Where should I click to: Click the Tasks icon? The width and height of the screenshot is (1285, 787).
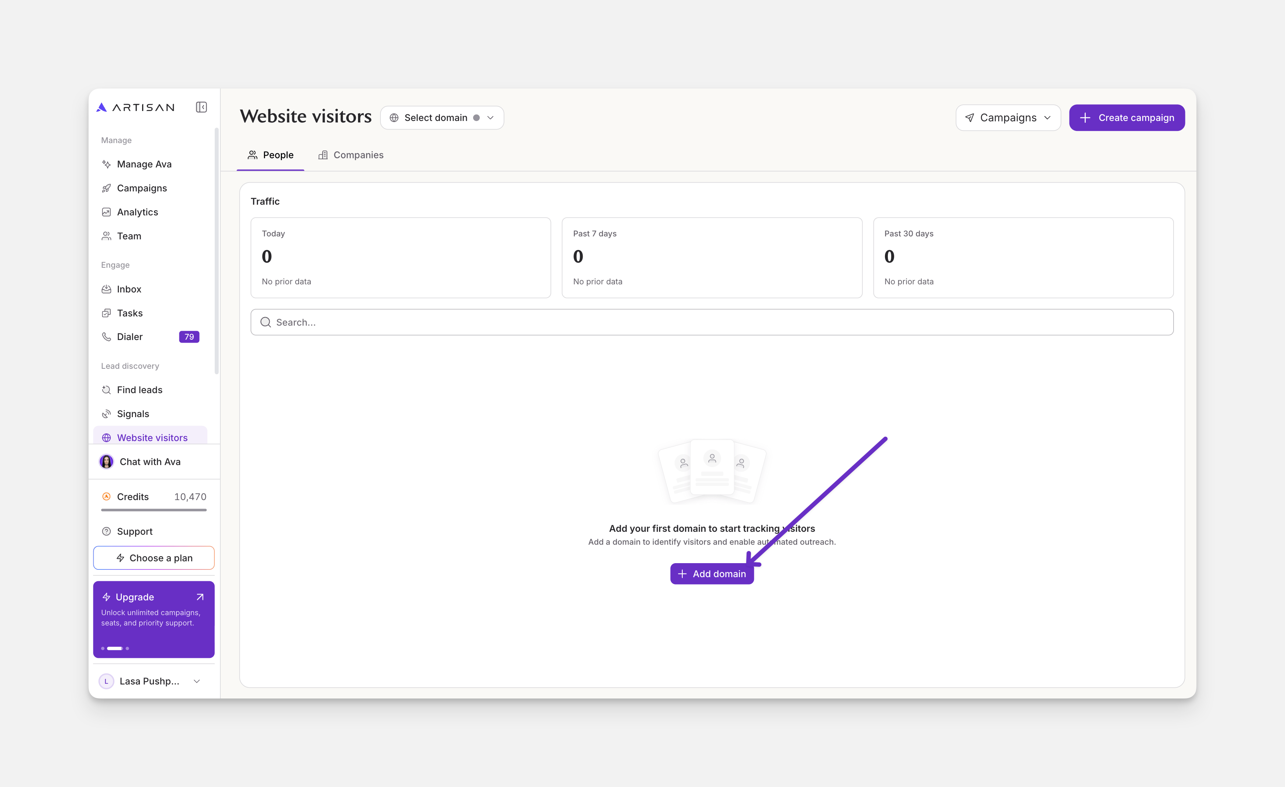point(106,313)
